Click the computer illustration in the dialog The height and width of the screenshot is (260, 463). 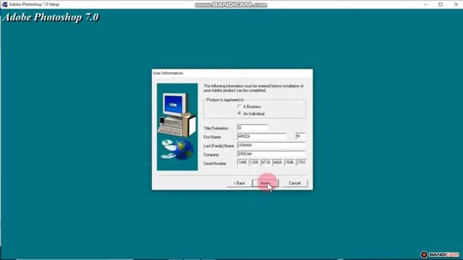pos(177,127)
